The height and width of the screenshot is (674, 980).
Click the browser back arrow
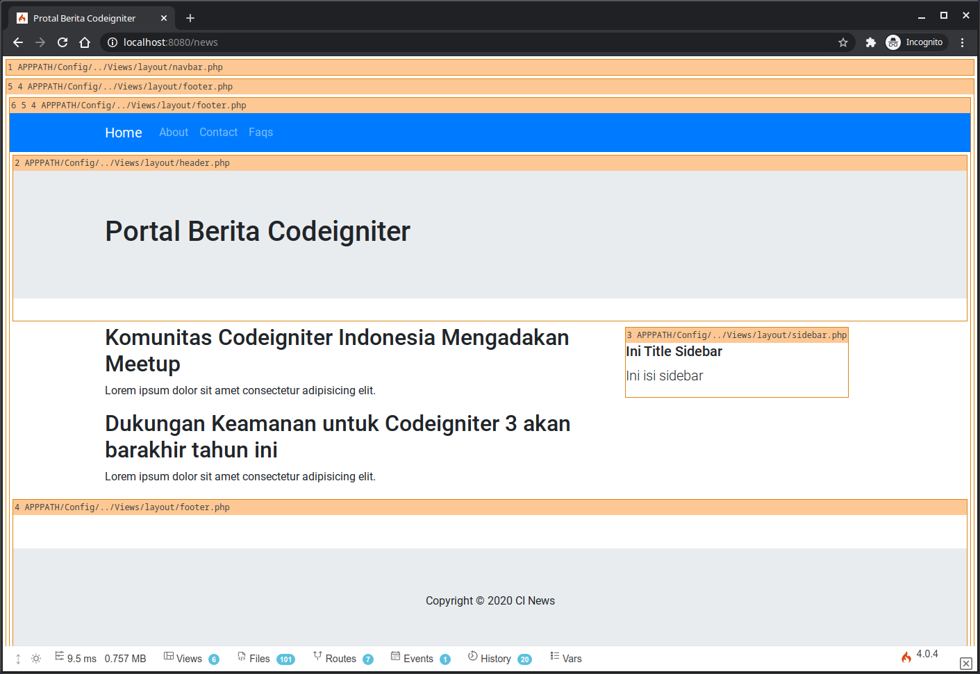click(x=18, y=42)
